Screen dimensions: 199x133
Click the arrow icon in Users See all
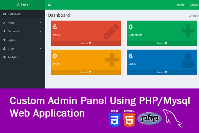point(166,72)
